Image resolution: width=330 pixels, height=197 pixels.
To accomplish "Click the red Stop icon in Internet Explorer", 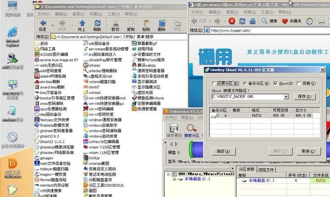I will point(232,21).
